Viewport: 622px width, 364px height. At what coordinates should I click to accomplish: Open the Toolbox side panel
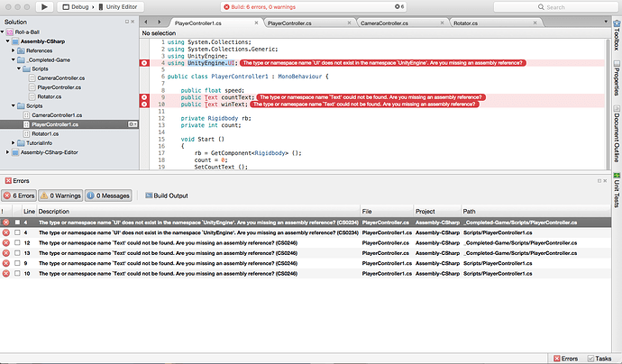click(617, 34)
